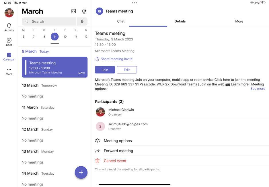Tap the blue plus new event button
This screenshot has height=187, width=269.
tap(81, 172)
